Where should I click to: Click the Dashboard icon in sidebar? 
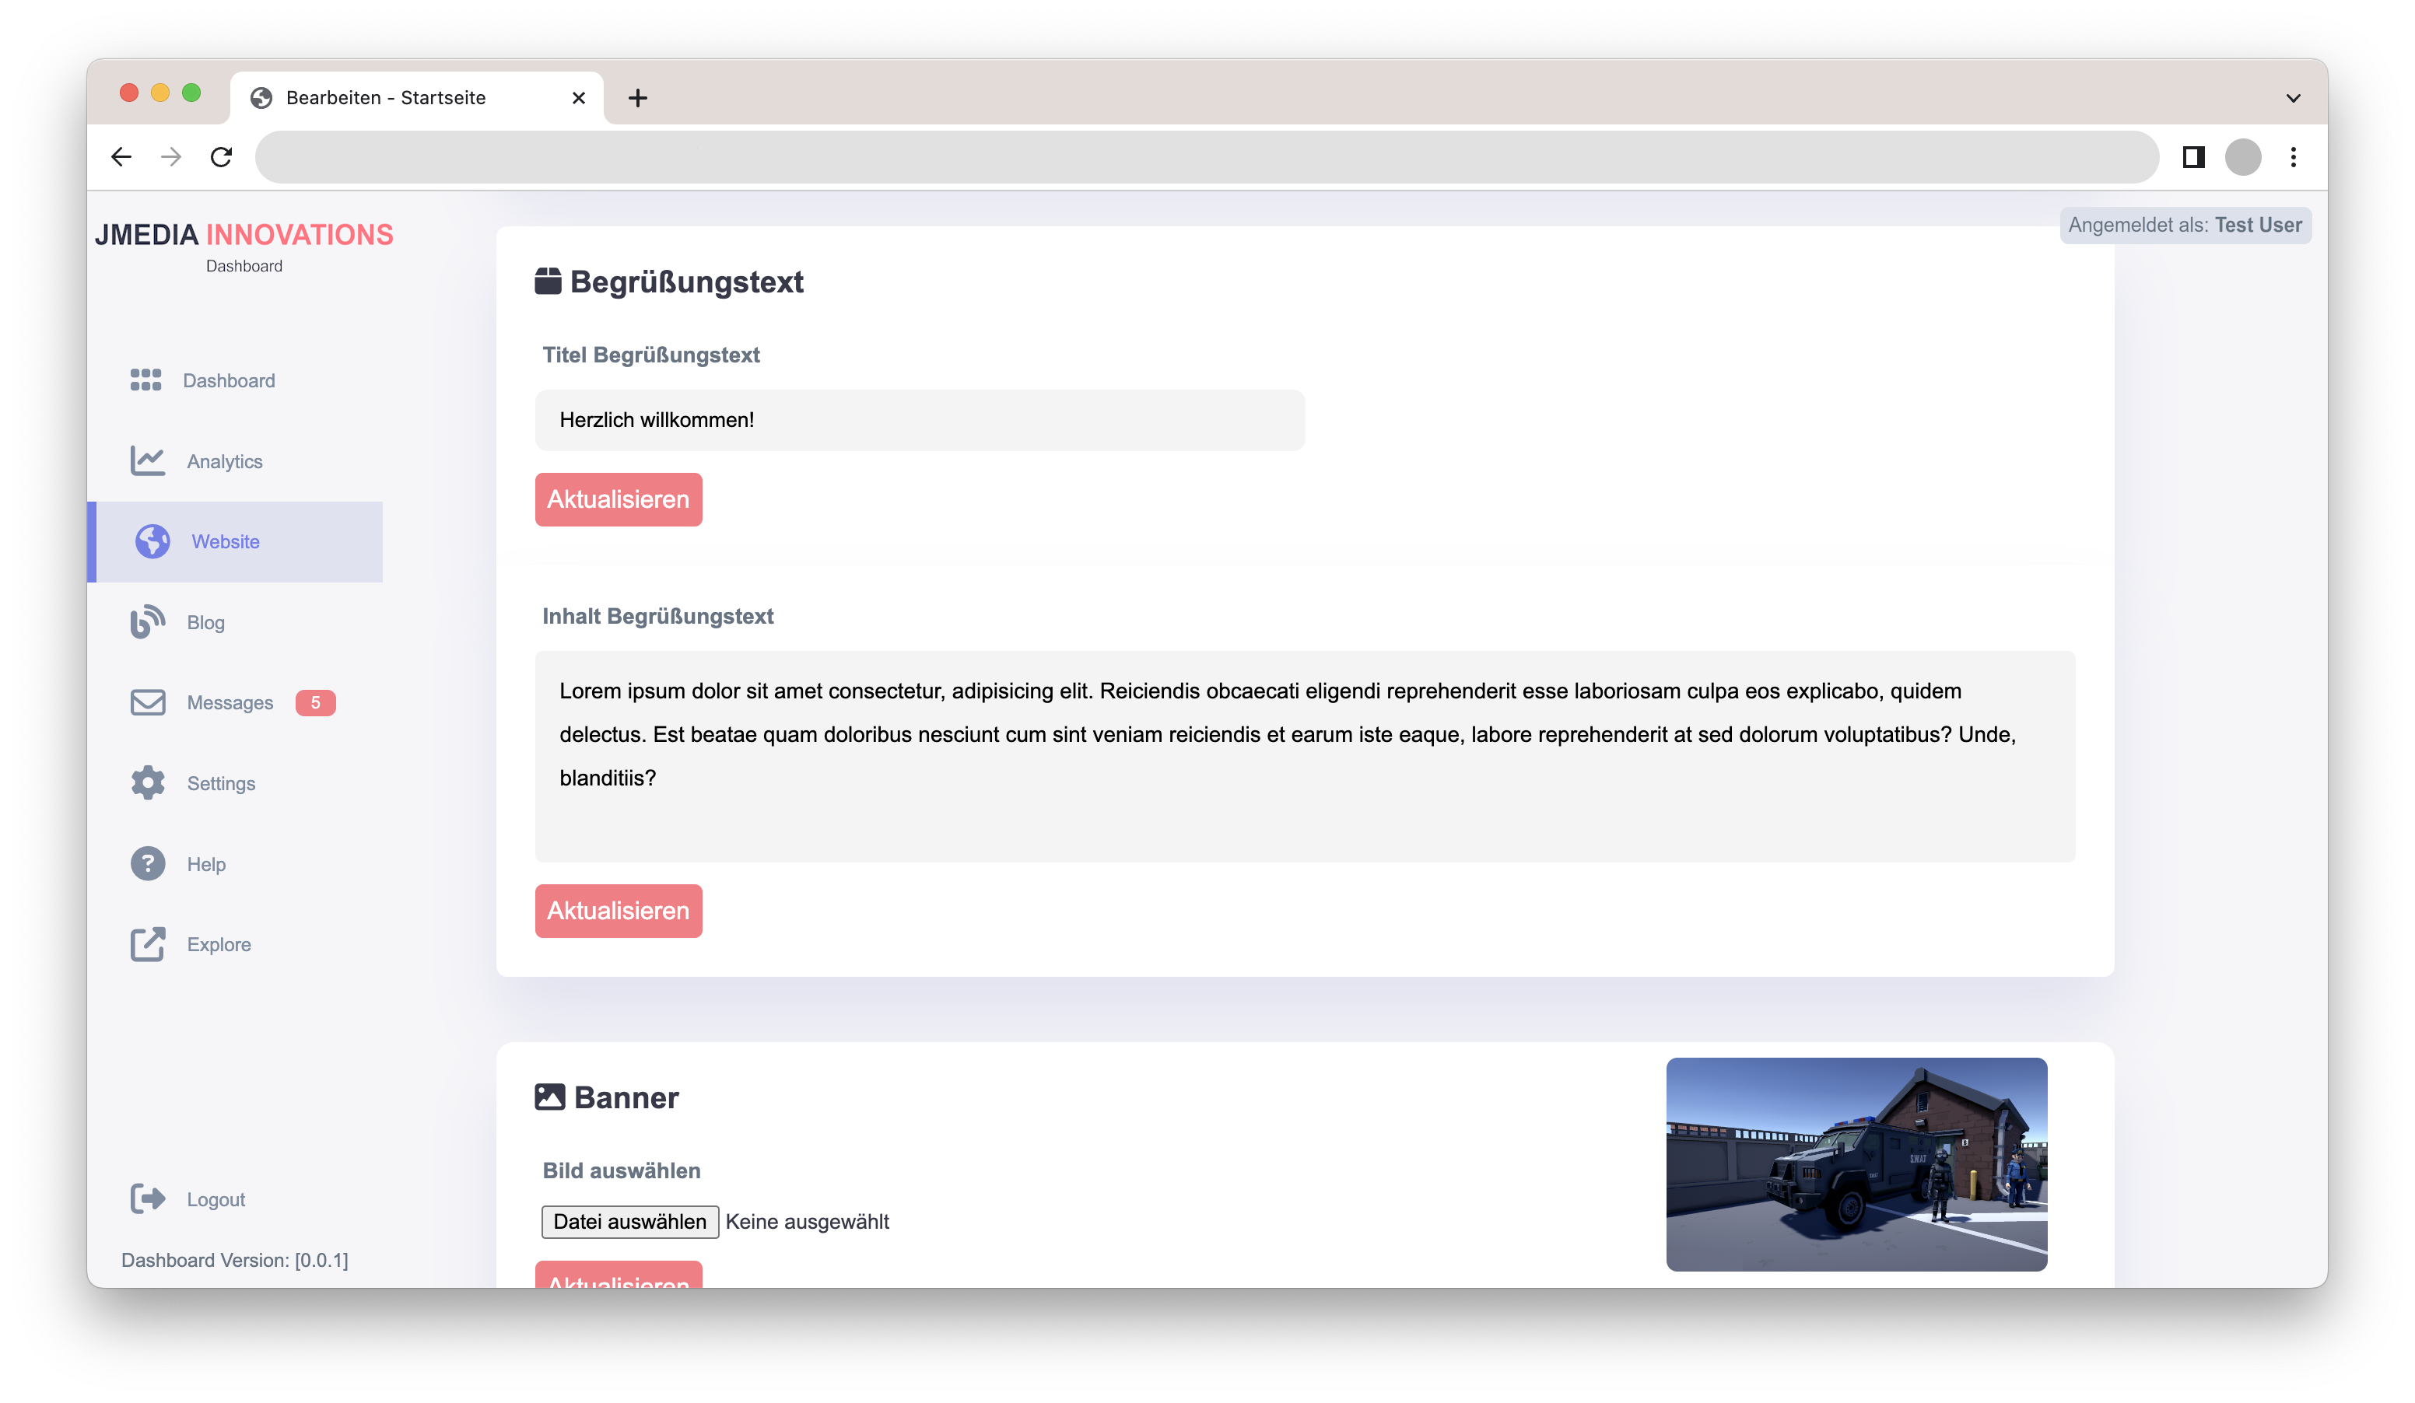[147, 380]
